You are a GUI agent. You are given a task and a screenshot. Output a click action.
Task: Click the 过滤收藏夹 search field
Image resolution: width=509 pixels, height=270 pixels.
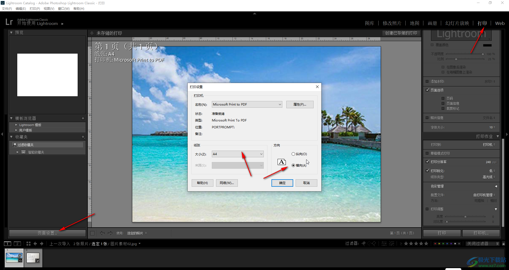click(48, 145)
